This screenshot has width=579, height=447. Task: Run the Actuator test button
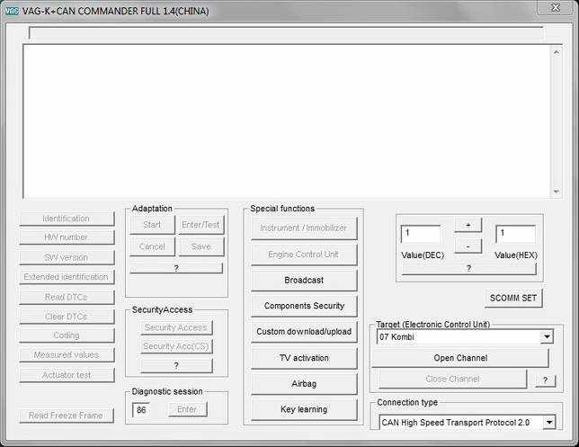coord(67,375)
